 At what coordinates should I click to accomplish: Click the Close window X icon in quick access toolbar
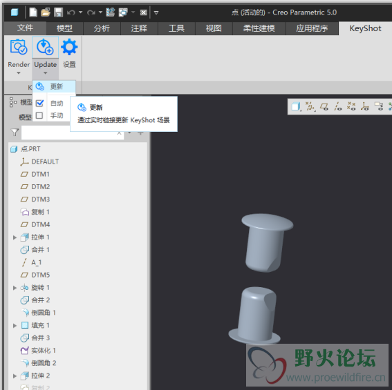pyautogui.click(x=144, y=12)
